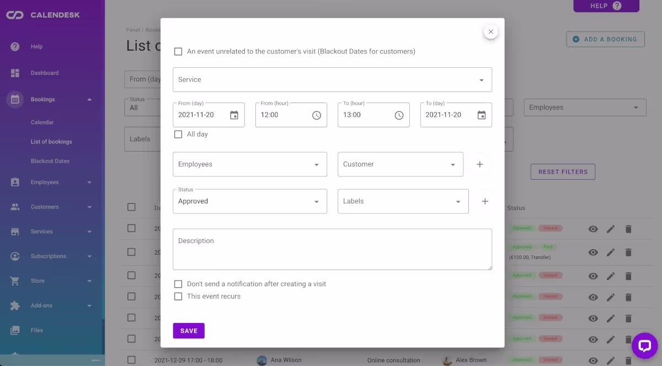662x366 pixels.
Task: Click into the Description text area
Action: click(x=332, y=250)
